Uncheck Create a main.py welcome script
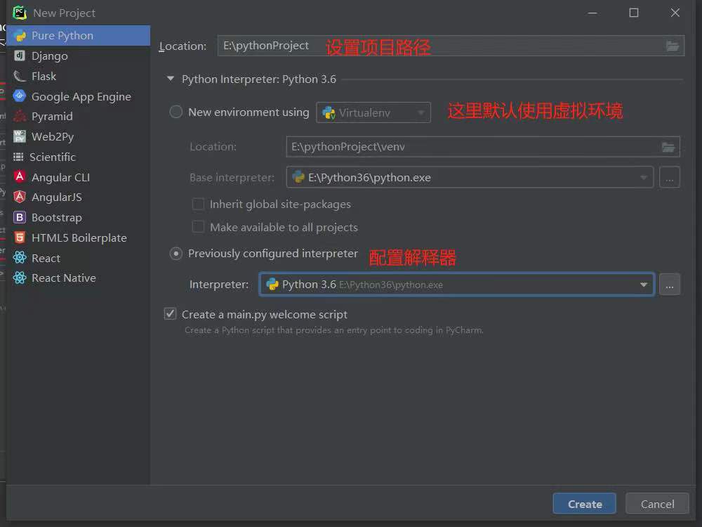The image size is (702, 527). click(170, 313)
